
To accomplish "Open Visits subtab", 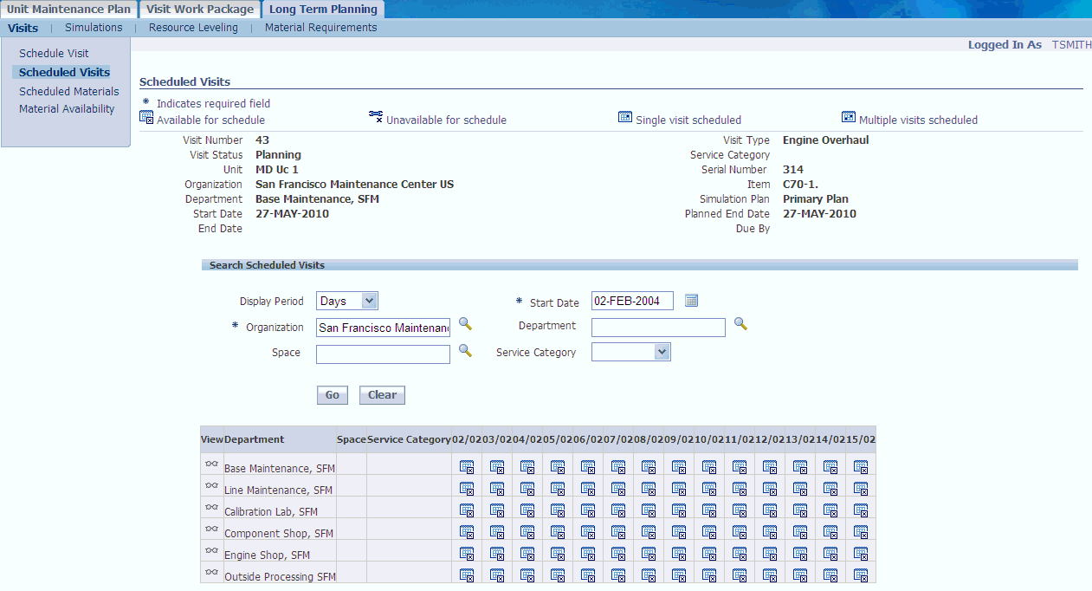I will [23, 28].
